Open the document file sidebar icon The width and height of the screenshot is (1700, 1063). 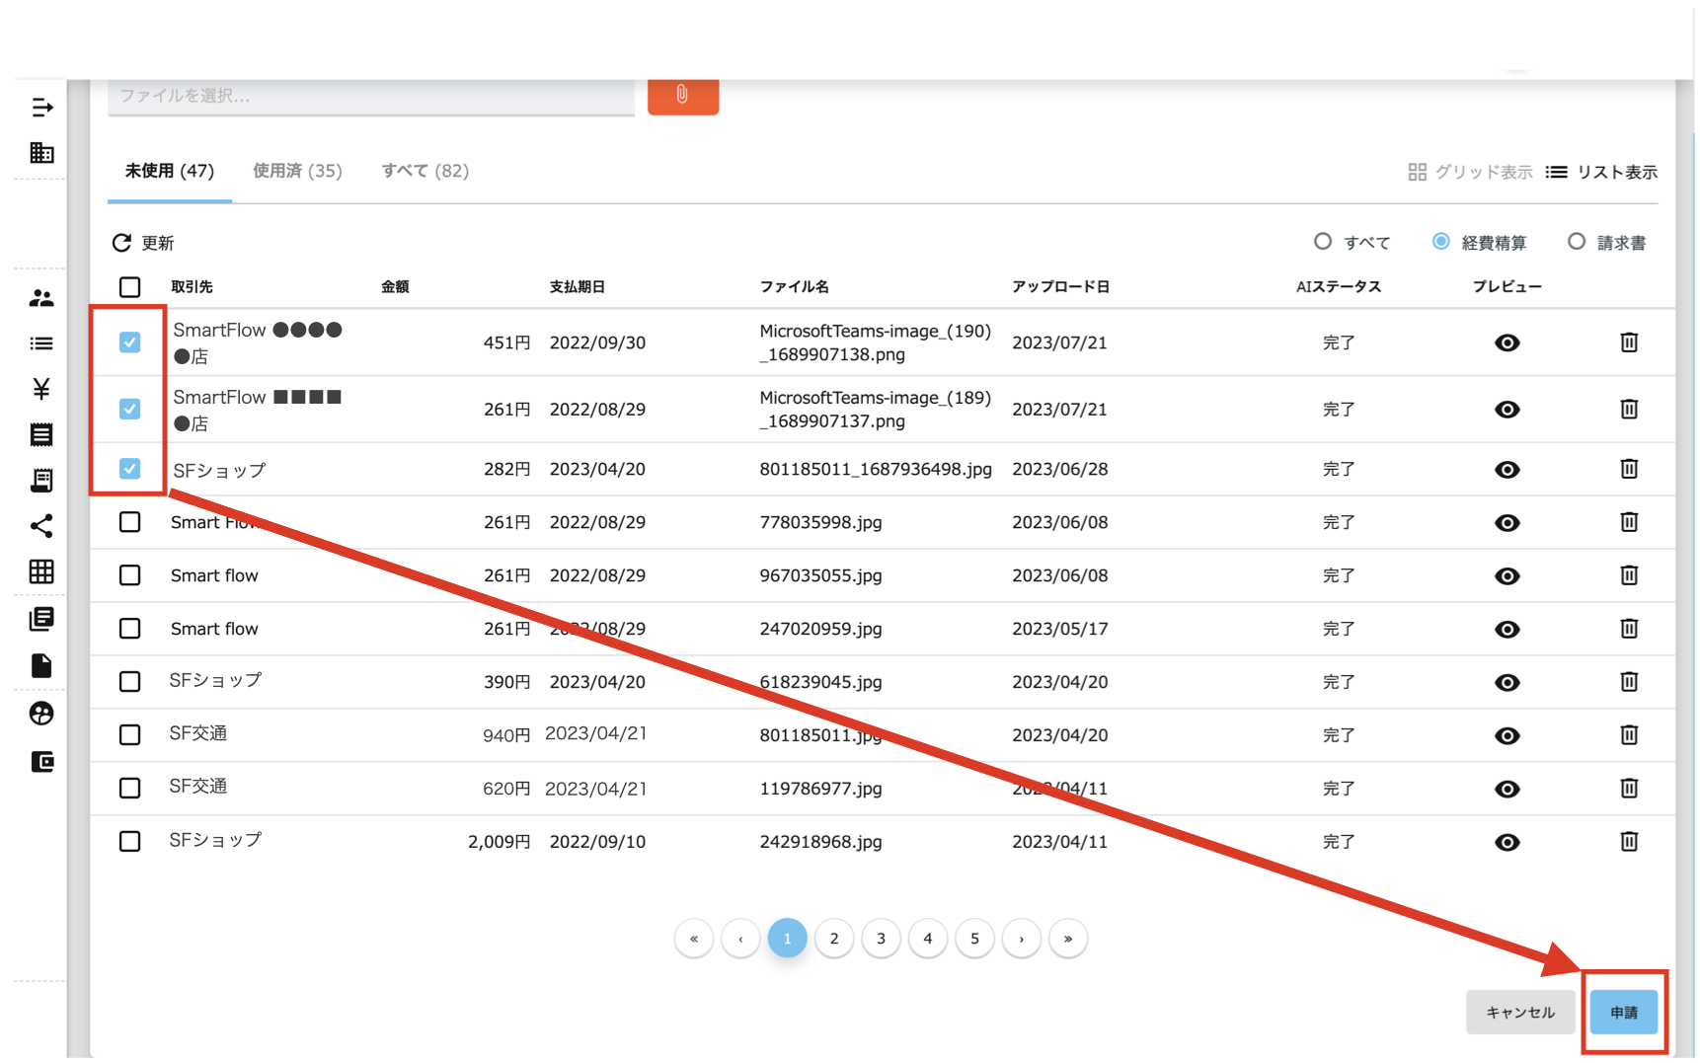41,665
